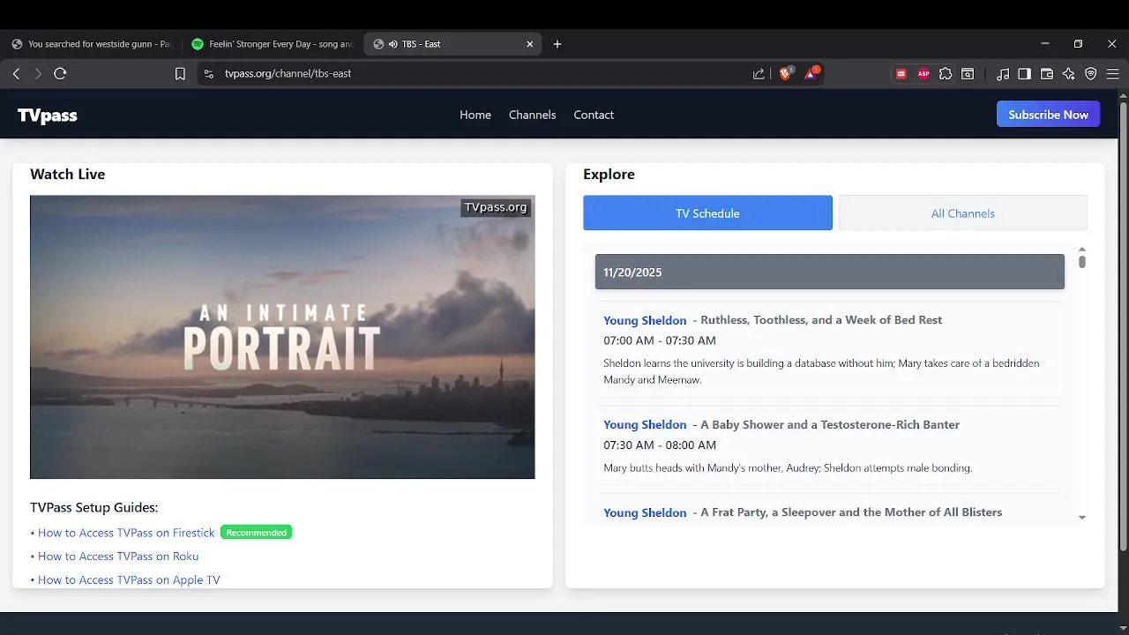Click the 07:00 AM - 07:30 AM time slot
This screenshot has height=635, width=1129.
tap(660, 340)
